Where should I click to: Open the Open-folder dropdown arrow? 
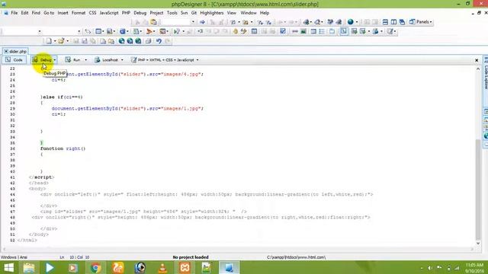tap(67, 41)
